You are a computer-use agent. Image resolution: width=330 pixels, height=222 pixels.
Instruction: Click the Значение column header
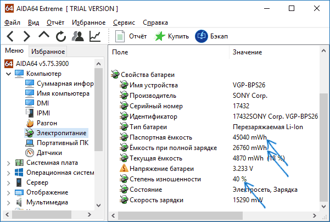[274, 52]
